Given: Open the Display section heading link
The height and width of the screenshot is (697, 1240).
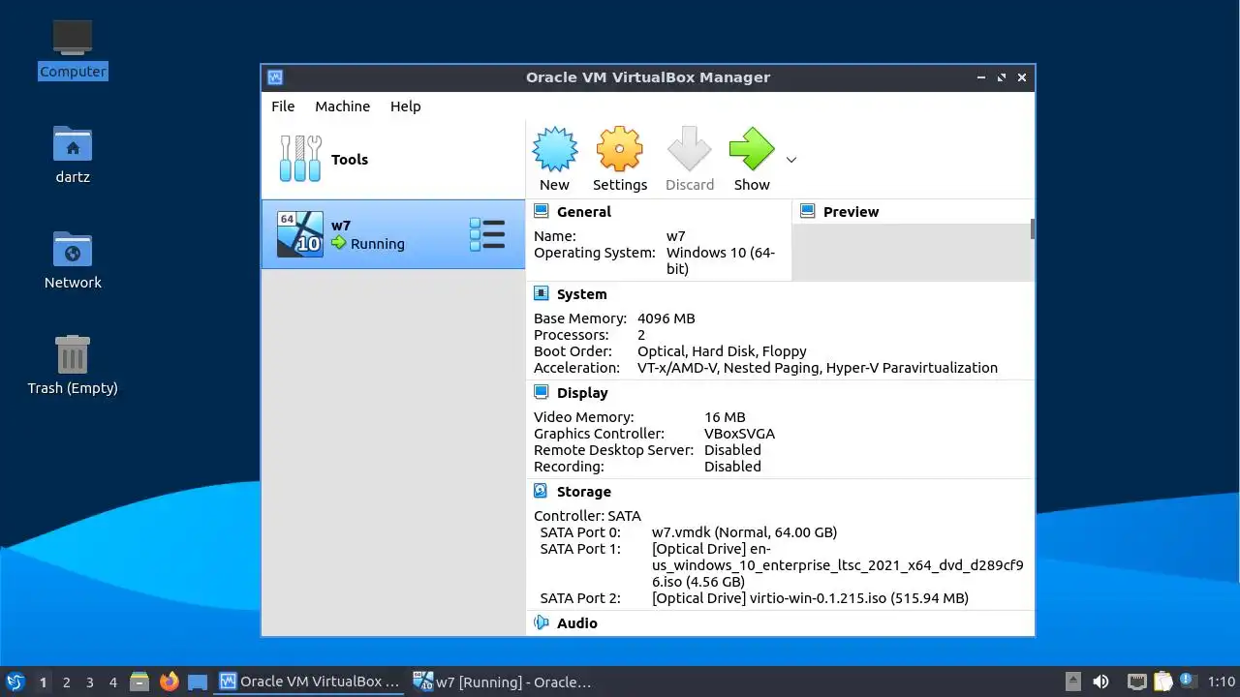Looking at the screenshot, I should (582, 393).
